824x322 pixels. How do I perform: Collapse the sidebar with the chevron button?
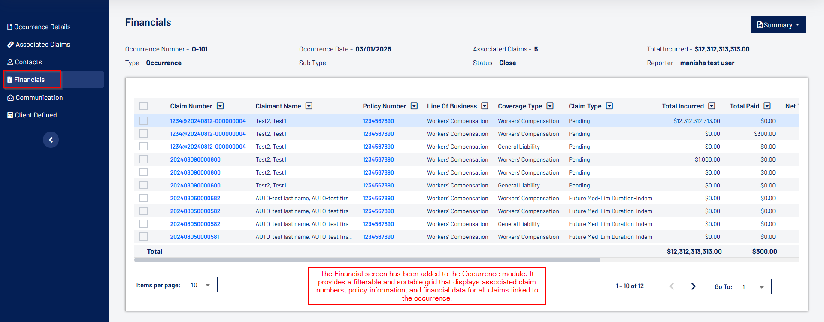51,140
